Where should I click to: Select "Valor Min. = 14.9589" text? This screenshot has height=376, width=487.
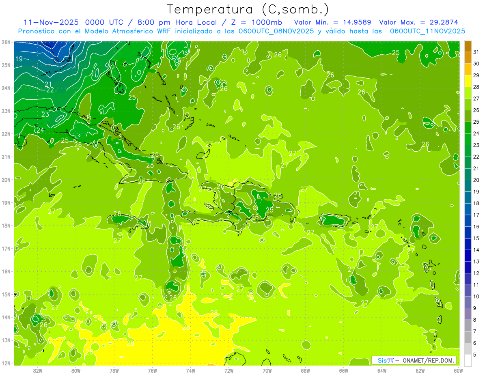(334, 22)
